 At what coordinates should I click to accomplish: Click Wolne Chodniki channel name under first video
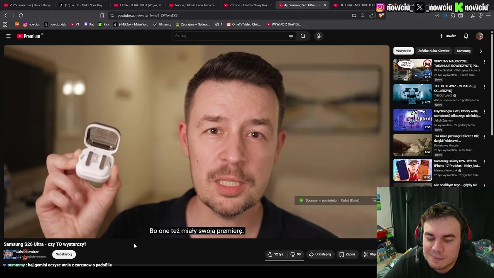click(x=457, y=70)
